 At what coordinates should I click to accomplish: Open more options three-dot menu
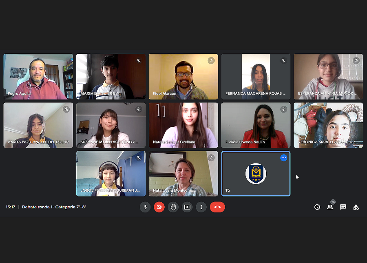tap(201, 207)
